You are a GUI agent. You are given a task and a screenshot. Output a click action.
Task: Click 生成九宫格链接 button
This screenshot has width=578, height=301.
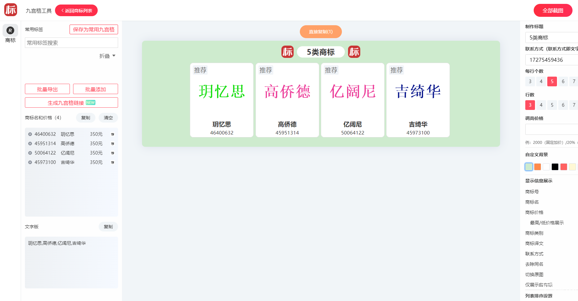[71, 102]
